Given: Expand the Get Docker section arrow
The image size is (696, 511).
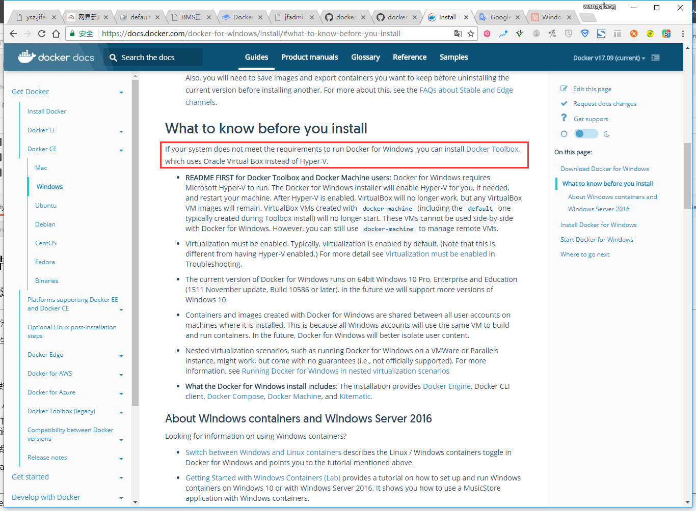Looking at the screenshot, I should (x=121, y=93).
